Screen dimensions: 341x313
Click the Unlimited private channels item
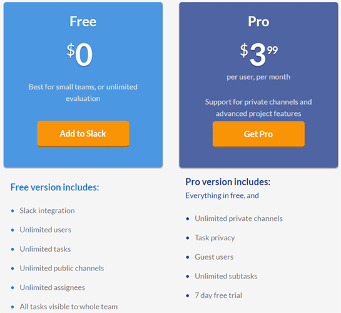[239, 218]
